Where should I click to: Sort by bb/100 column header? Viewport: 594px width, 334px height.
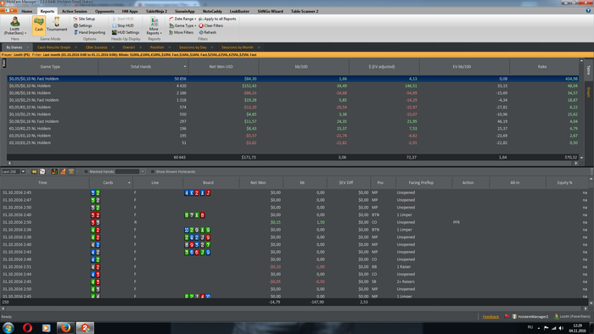(x=304, y=67)
